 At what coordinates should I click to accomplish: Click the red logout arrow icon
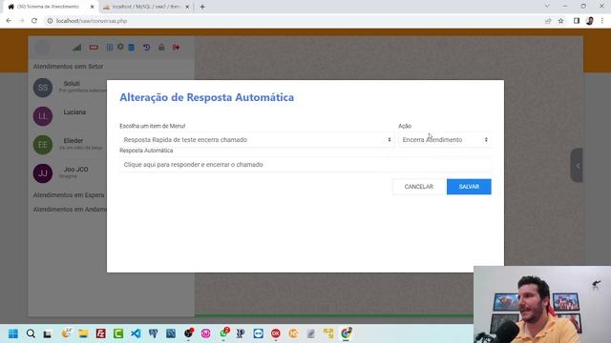pos(176,48)
